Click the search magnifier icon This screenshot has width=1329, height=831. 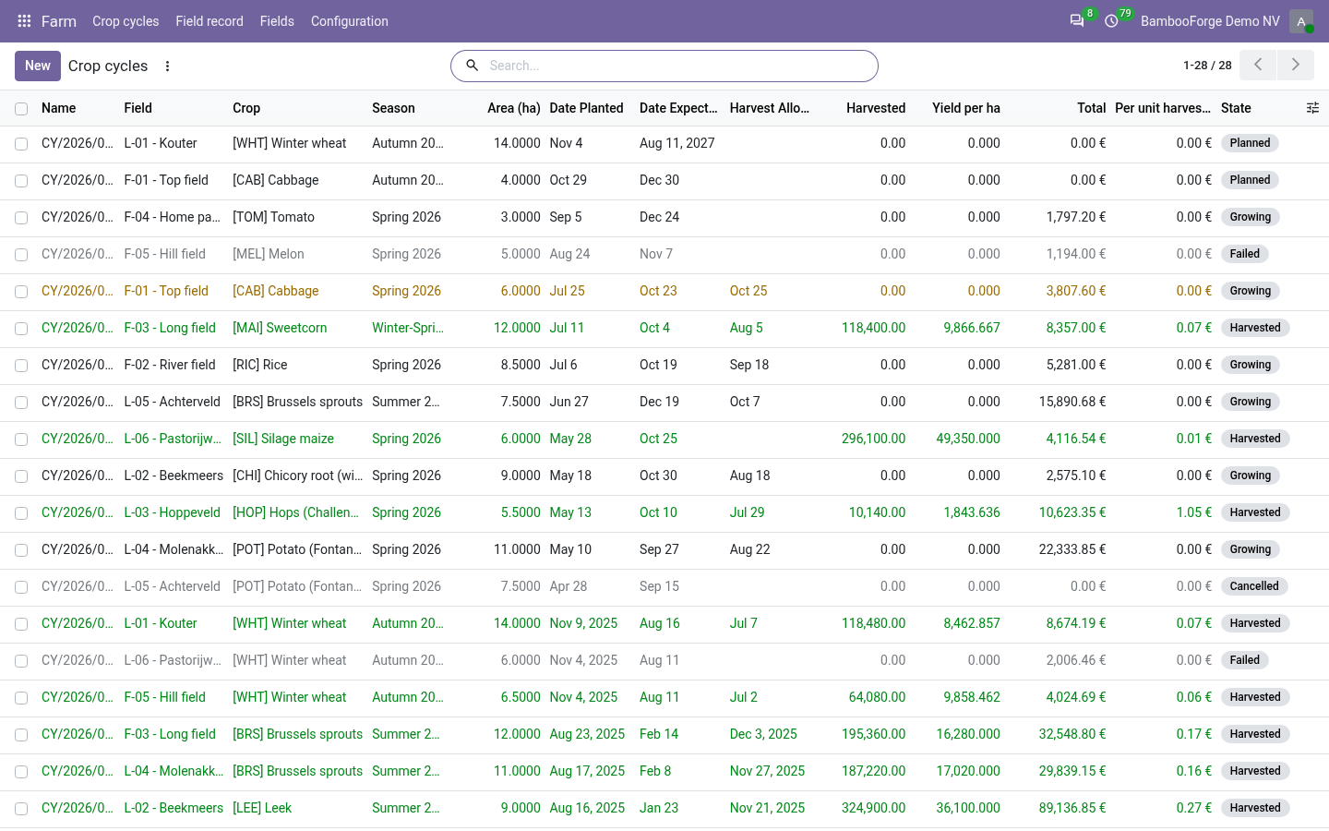[x=472, y=66]
